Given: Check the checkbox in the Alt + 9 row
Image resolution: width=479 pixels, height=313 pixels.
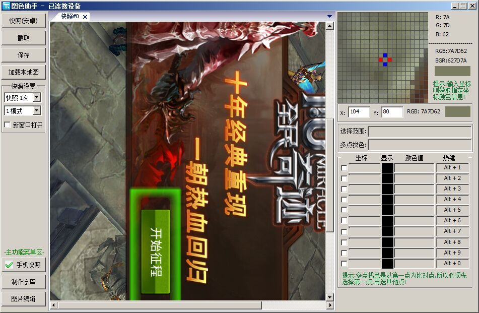Looking at the screenshot, I should [x=345, y=253].
